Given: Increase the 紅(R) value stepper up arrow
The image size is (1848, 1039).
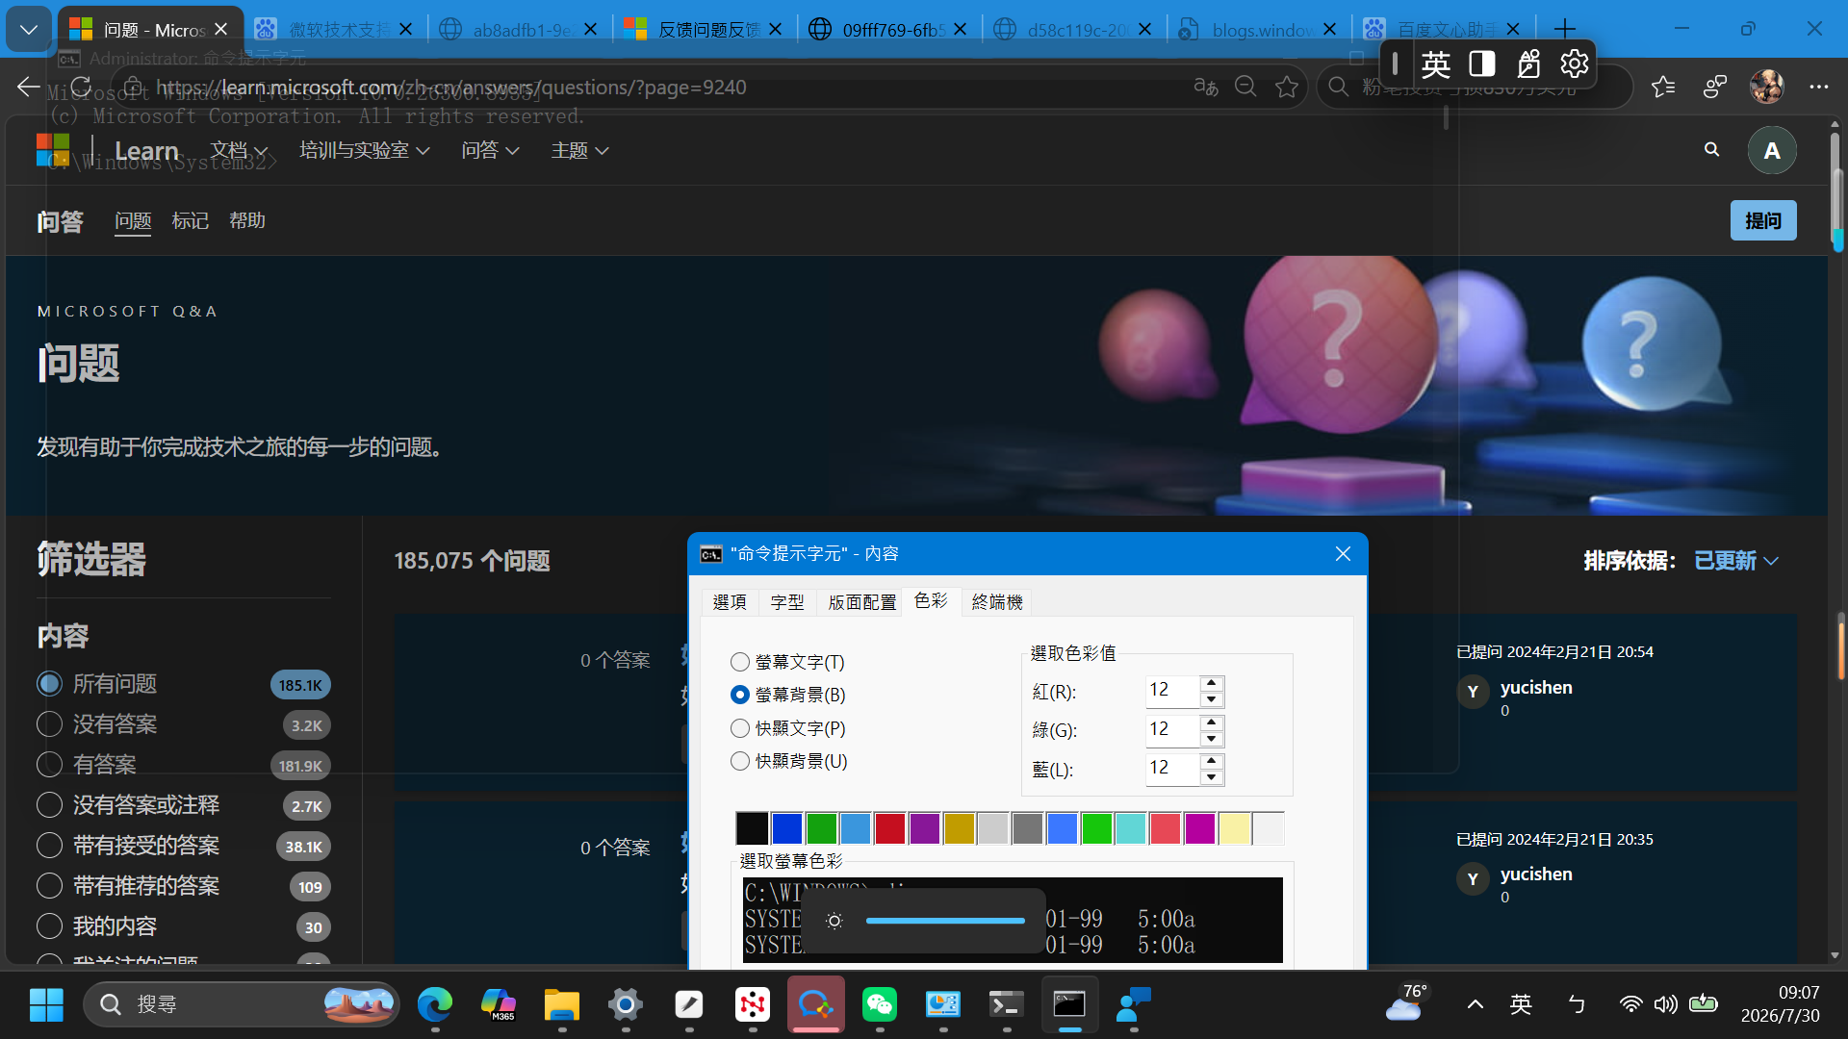Looking at the screenshot, I should click(1212, 683).
